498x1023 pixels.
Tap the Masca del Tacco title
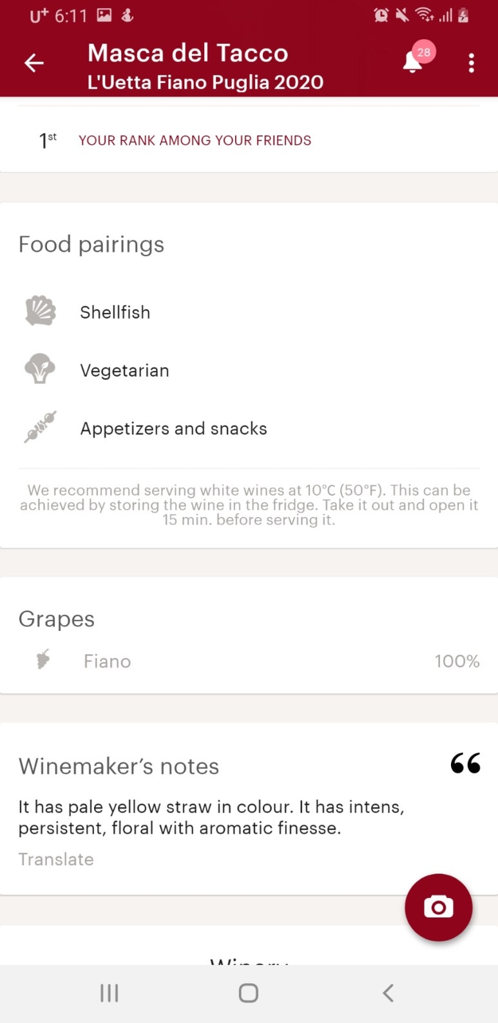[x=187, y=53]
